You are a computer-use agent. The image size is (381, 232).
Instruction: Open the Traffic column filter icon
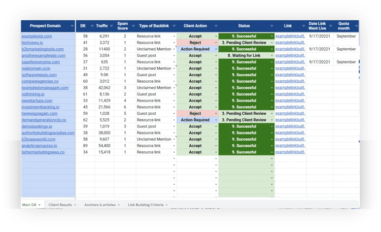[111, 26]
